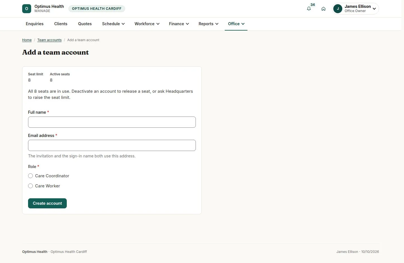Expand the Finance menu
The height and width of the screenshot is (263, 404).
pos(179,24)
